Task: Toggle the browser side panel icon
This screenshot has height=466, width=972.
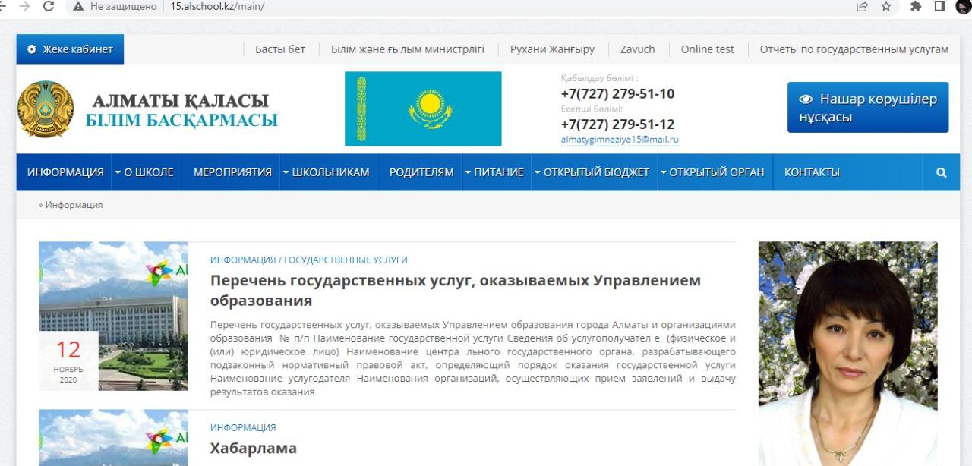Action: (x=939, y=6)
